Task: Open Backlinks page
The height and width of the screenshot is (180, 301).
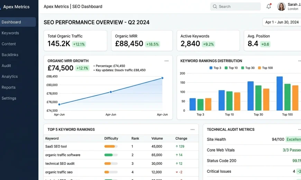Action: click(10, 55)
